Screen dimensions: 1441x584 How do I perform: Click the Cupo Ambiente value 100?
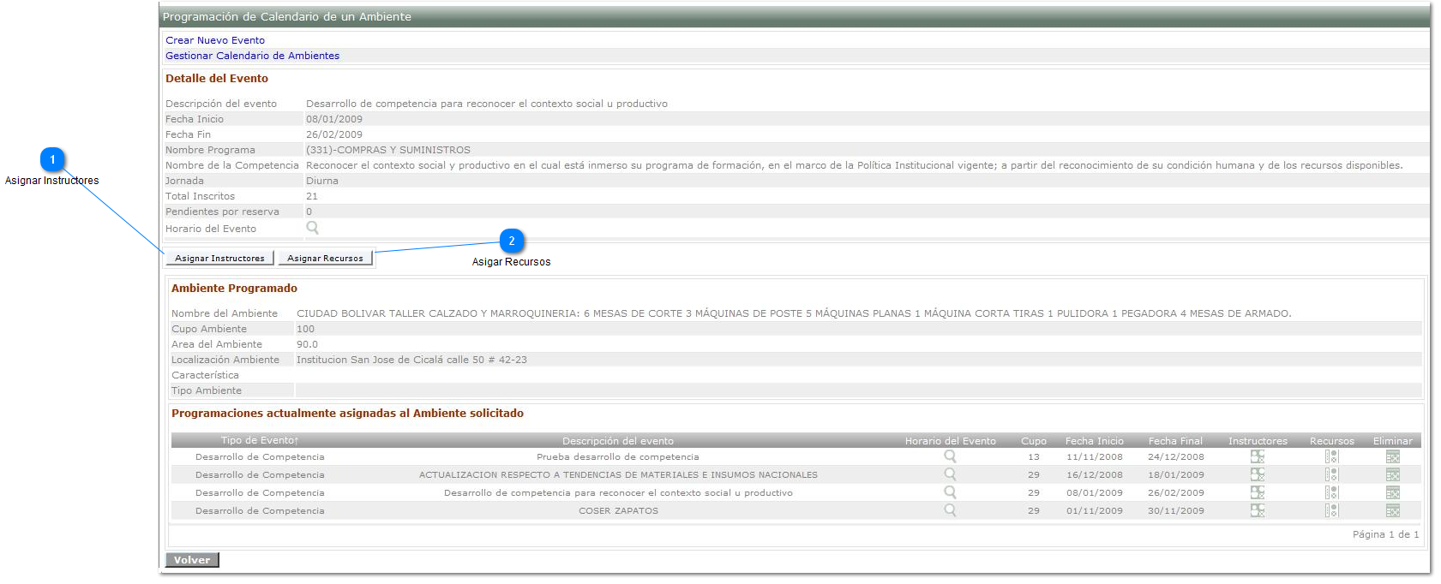pyautogui.click(x=305, y=329)
